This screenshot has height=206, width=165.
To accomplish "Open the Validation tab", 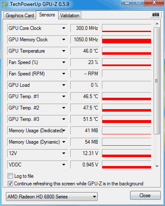I will pyautogui.click(x=70, y=16).
